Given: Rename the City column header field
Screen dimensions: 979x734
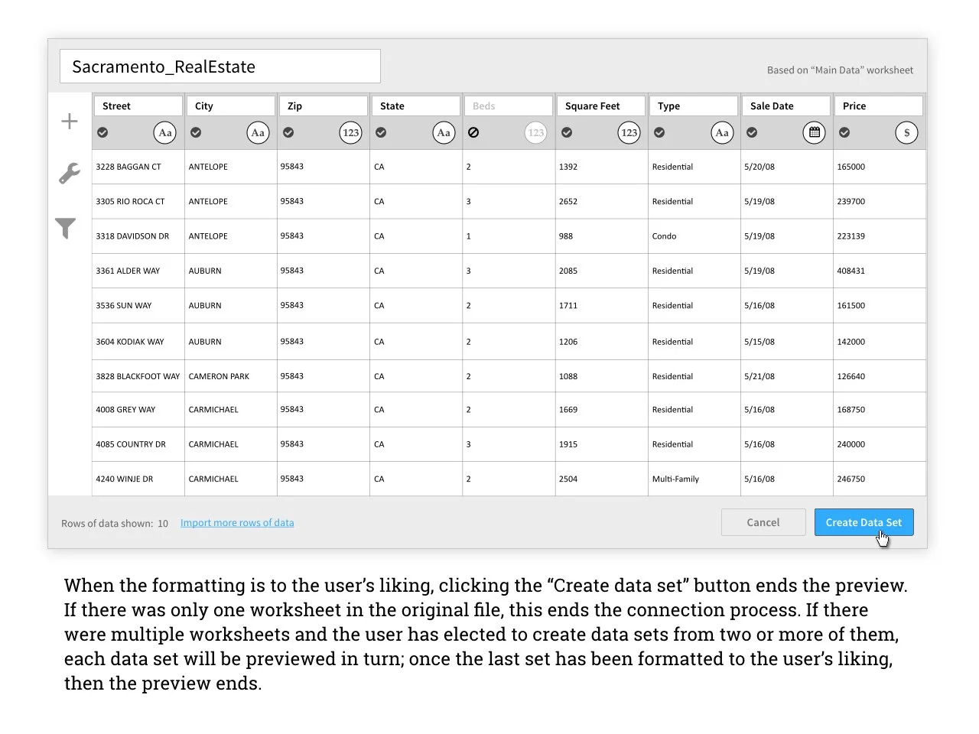Looking at the screenshot, I should click(230, 106).
